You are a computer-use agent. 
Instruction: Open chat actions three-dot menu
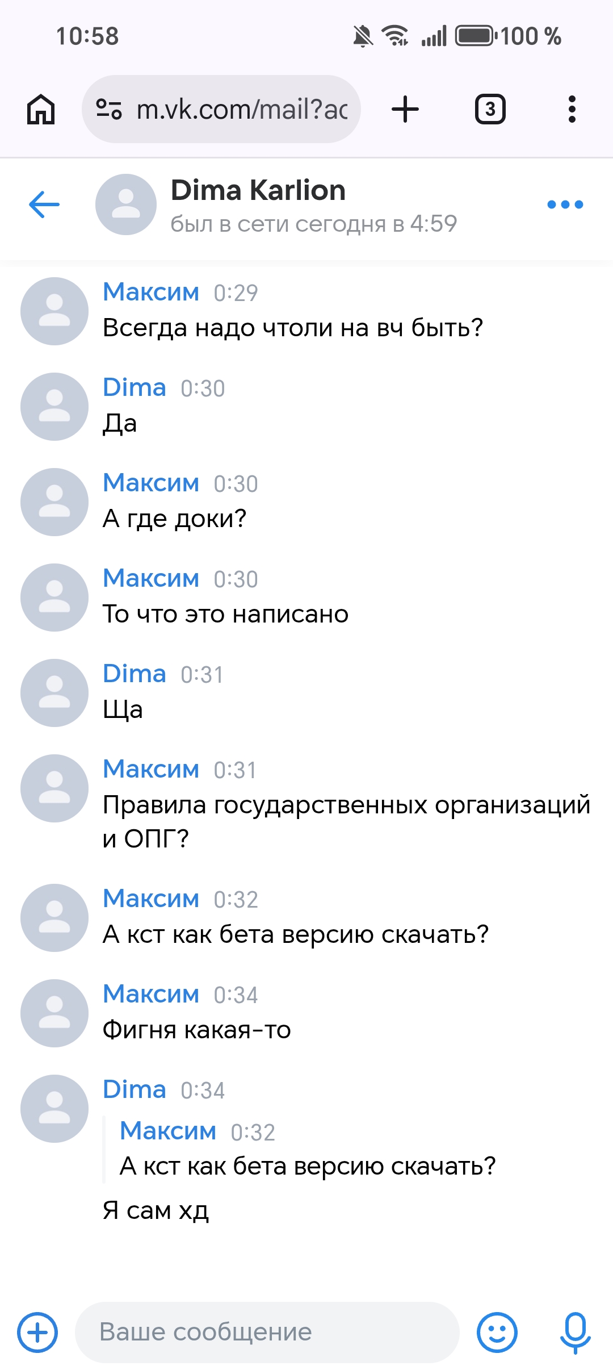coord(565,204)
